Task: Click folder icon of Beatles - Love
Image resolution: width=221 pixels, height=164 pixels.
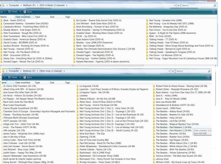Action: 74,42
